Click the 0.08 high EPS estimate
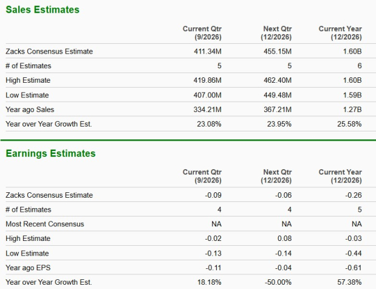The width and height of the screenshot is (376, 289). point(284,239)
